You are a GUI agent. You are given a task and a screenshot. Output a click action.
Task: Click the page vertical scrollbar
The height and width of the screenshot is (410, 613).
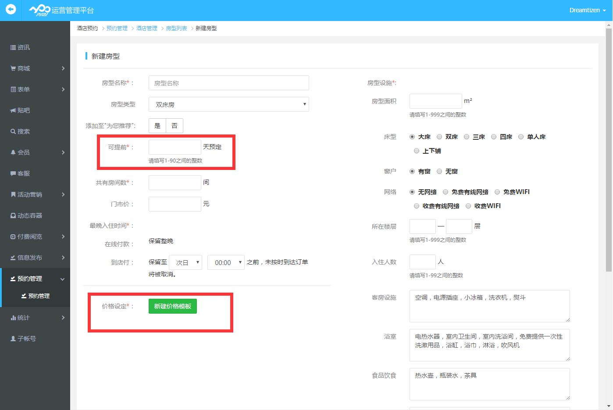point(609,149)
